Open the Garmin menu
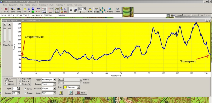This screenshot has width=212, height=103. tap(70, 5)
